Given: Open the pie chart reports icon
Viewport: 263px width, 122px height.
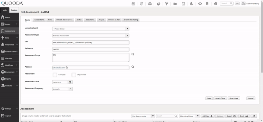Looking at the screenshot, I should tap(158, 4).
